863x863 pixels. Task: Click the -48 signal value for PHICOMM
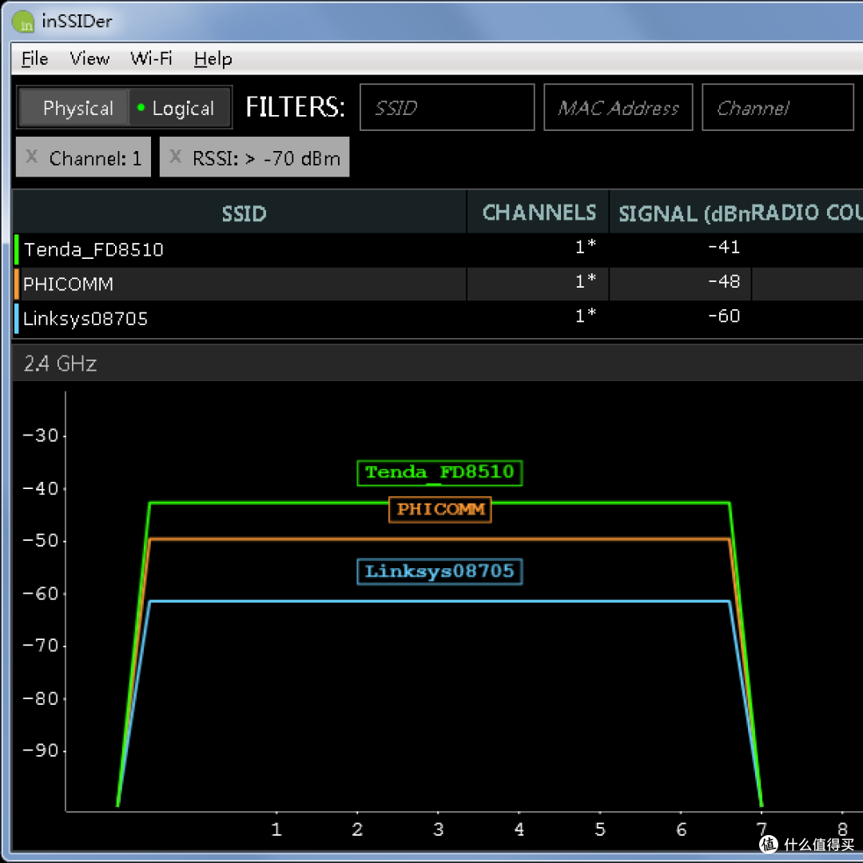pos(724,282)
